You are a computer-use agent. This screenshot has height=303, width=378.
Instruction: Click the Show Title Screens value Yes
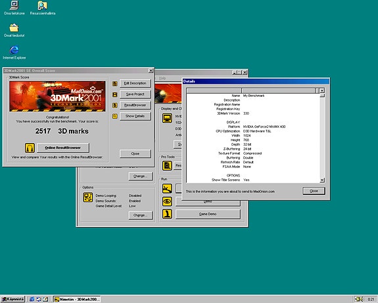(x=246, y=180)
